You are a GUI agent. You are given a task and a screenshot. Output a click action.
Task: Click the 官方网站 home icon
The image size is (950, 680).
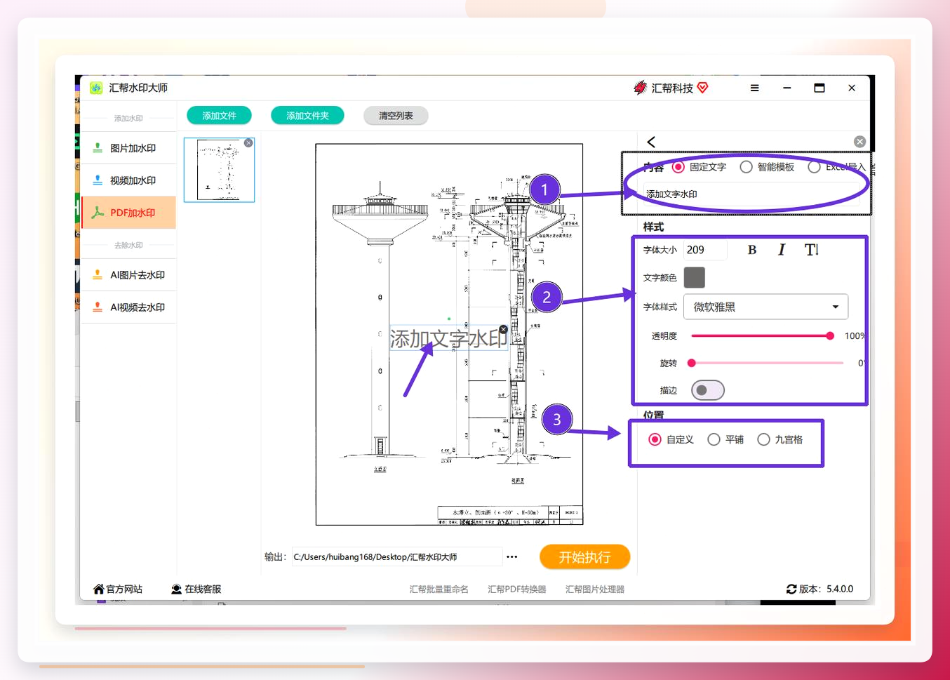click(x=99, y=589)
